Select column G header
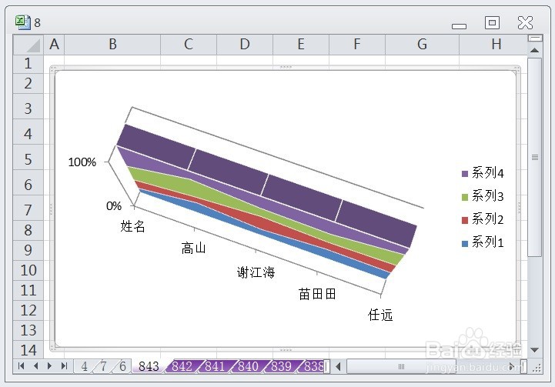 [422, 45]
